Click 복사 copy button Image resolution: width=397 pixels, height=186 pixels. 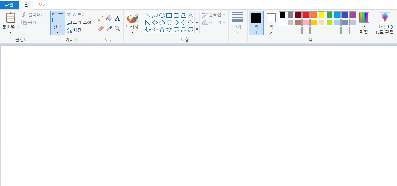[x=29, y=23]
